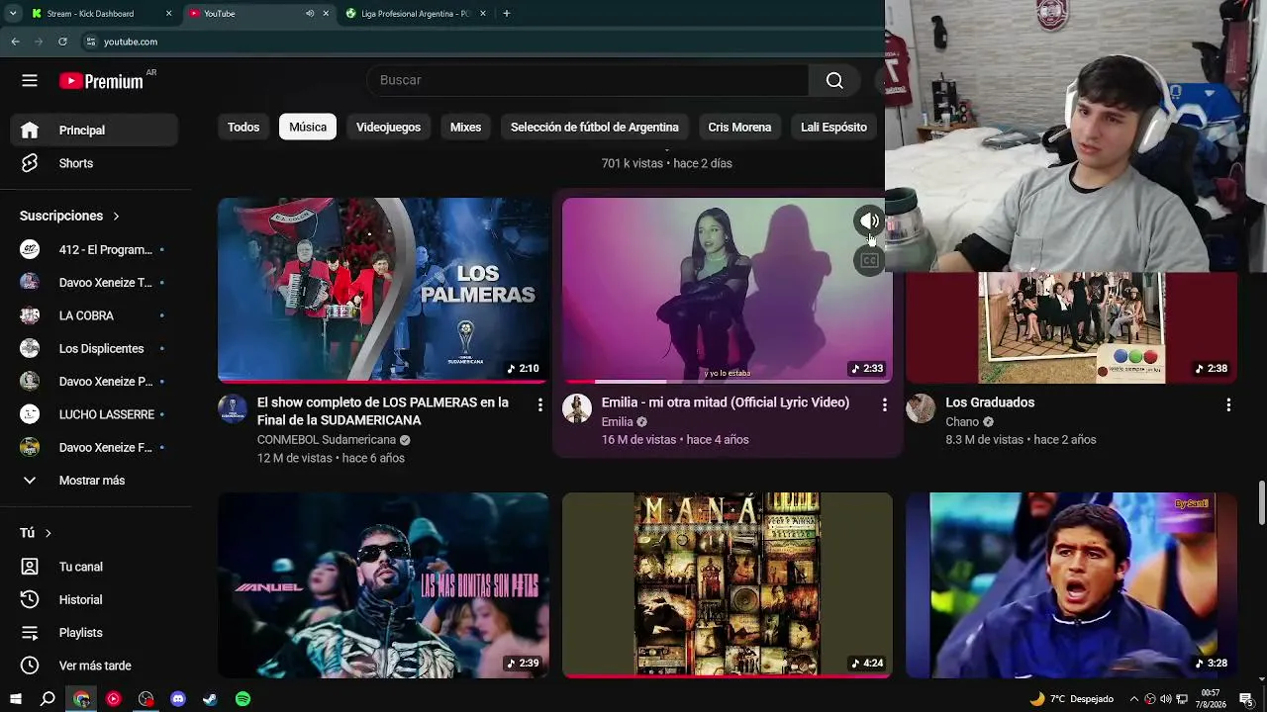Open Los Displicentes subscription channel
The height and width of the screenshot is (712, 1267).
95,348
